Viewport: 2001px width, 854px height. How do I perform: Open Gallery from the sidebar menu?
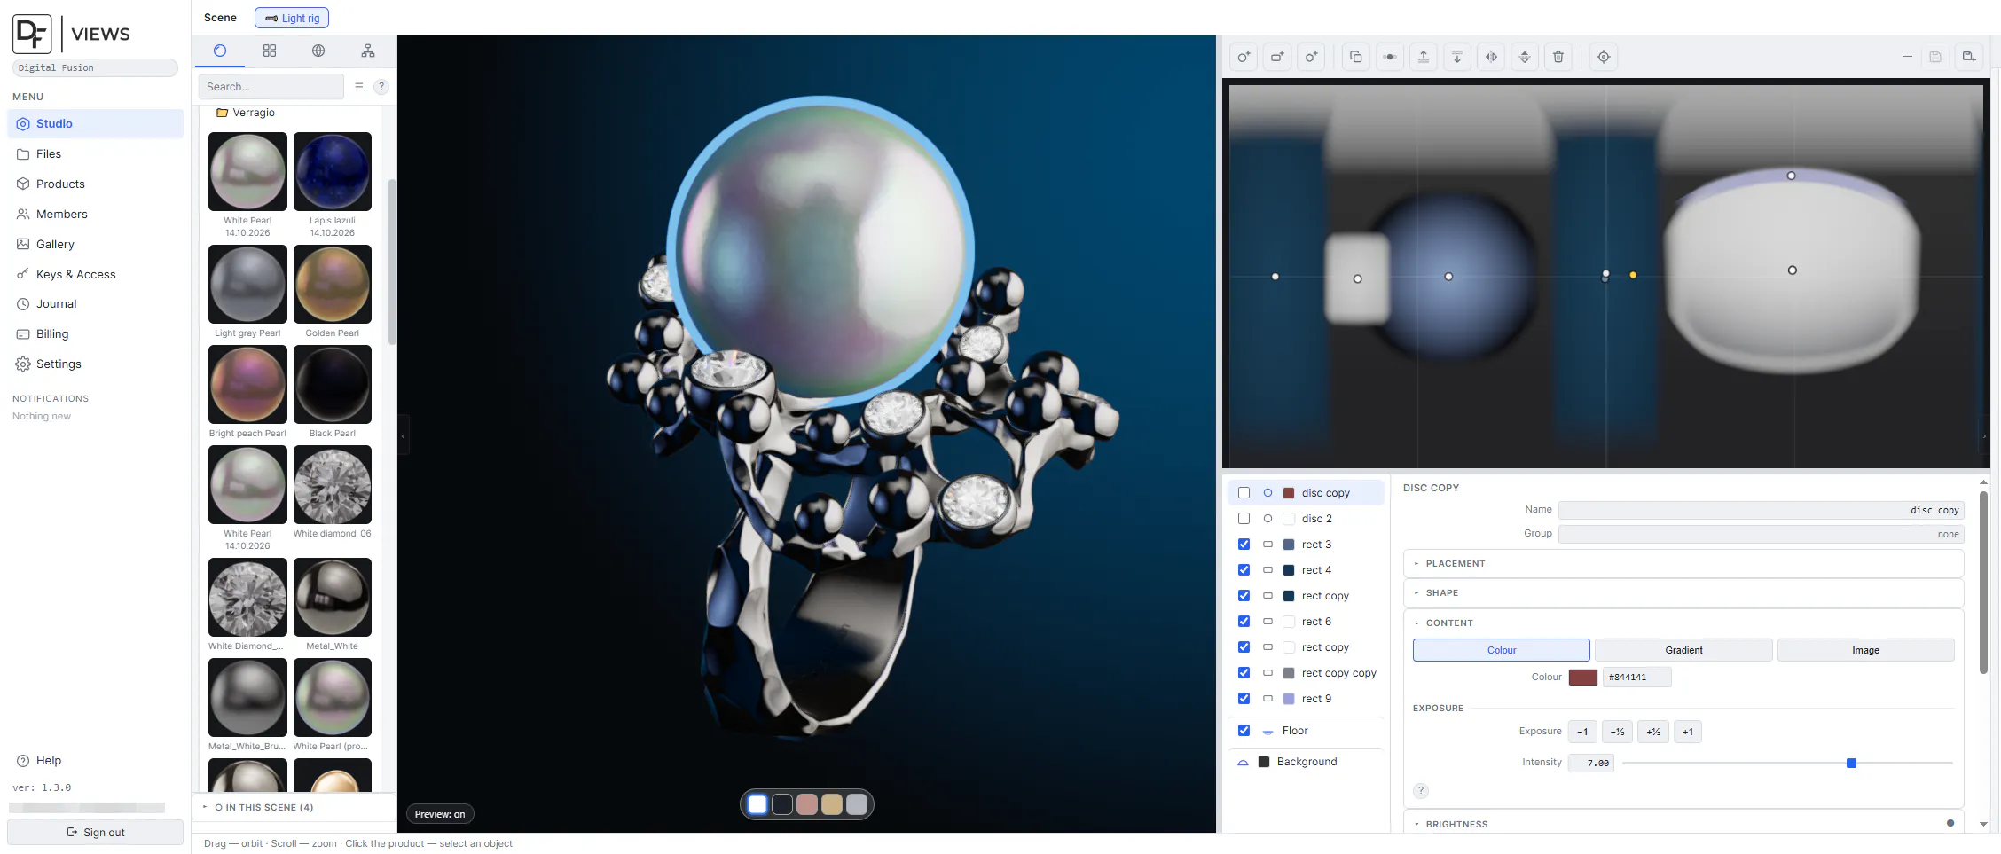coord(95,244)
